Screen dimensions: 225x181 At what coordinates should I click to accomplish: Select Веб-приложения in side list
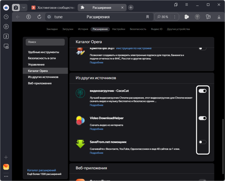tap(45, 83)
